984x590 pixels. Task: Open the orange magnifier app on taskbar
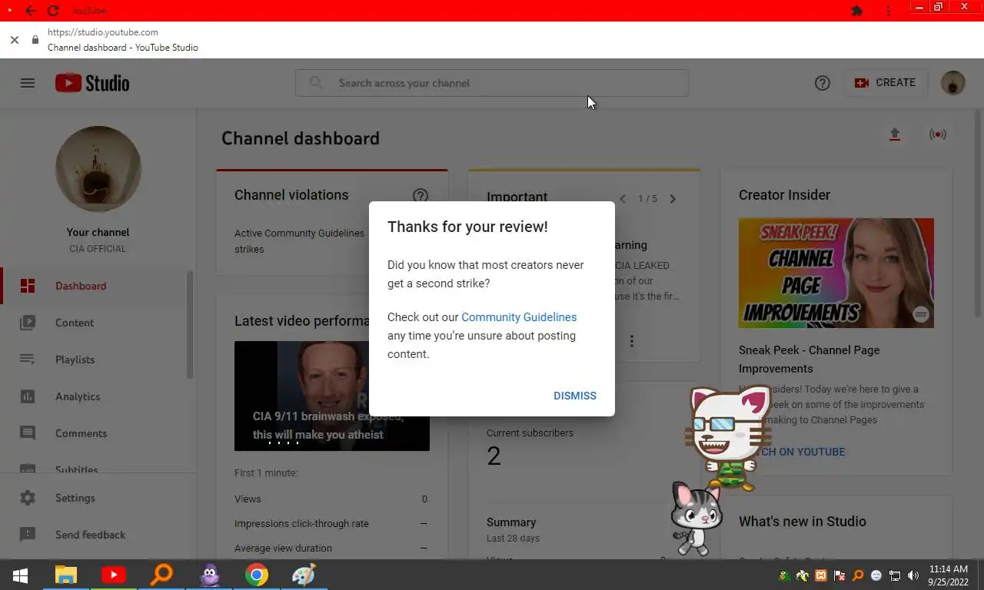coord(161,575)
